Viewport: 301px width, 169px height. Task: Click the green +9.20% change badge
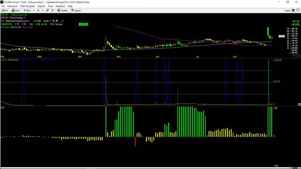coord(83,24)
